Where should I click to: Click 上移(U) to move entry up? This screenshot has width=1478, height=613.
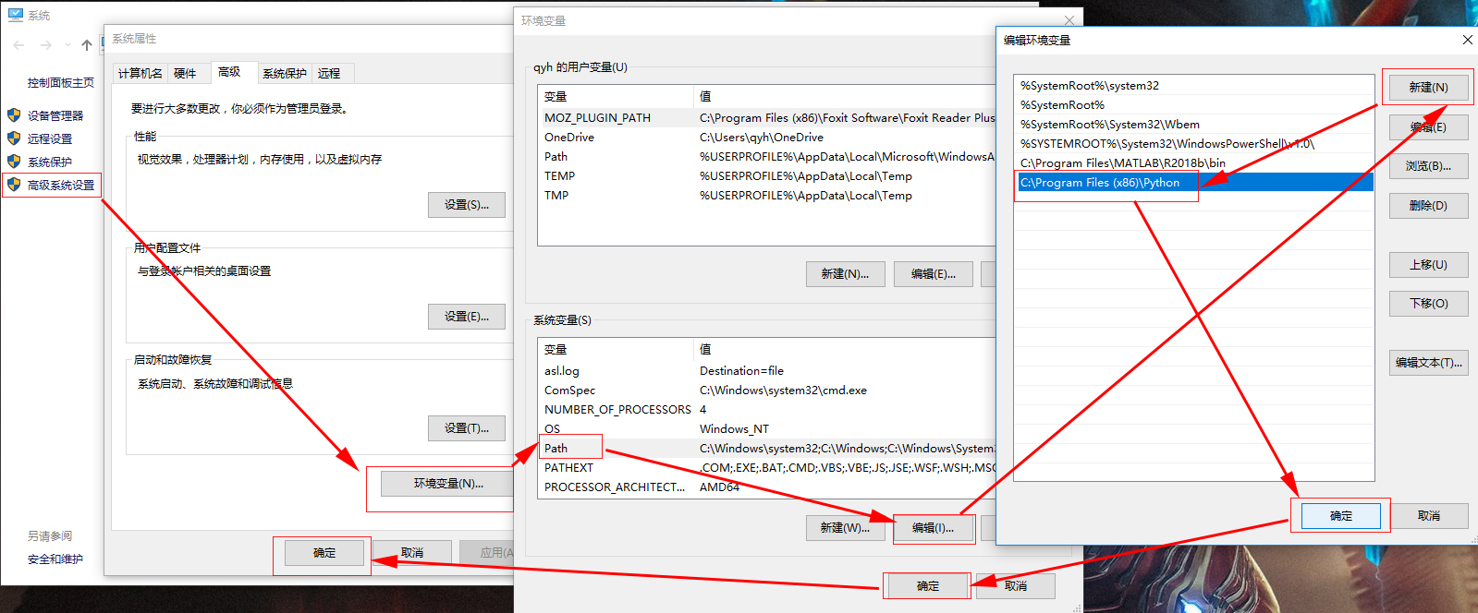[x=1428, y=265]
